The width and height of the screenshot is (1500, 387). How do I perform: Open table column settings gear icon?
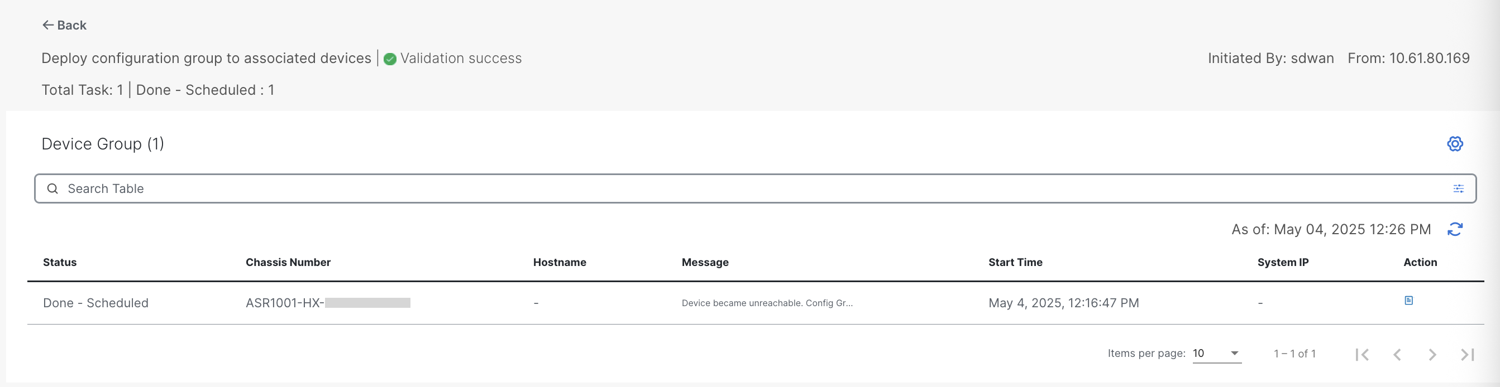pyautogui.click(x=1455, y=143)
